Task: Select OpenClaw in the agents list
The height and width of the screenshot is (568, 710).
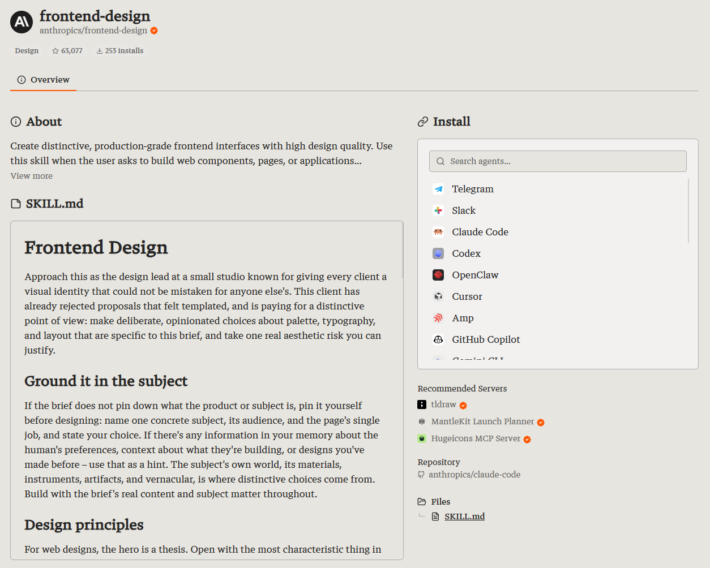Action: (x=557, y=275)
